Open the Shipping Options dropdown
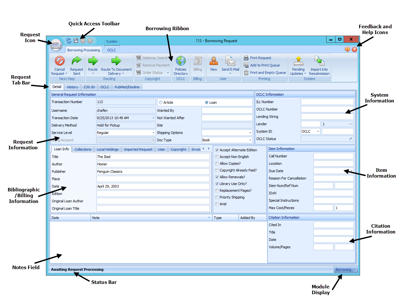 pos(250,132)
